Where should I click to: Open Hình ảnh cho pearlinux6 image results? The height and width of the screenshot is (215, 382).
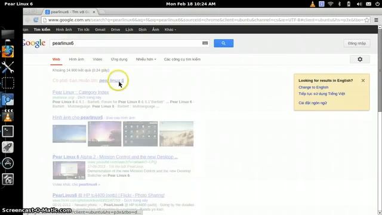78,118
